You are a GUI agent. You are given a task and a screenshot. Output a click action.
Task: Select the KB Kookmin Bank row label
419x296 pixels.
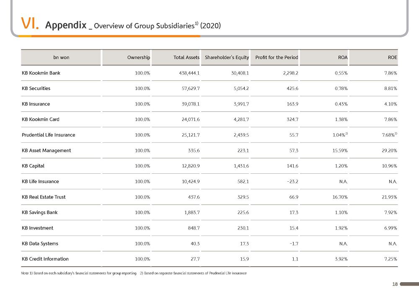coord(41,73)
